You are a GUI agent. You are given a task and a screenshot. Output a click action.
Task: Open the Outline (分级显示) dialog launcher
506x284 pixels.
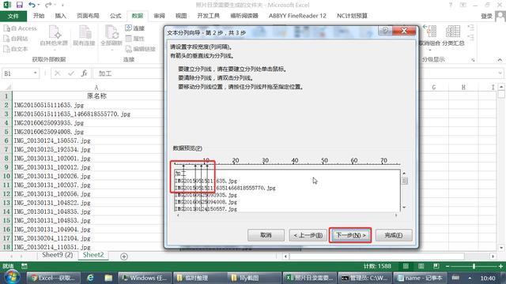click(x=473, y=60)
